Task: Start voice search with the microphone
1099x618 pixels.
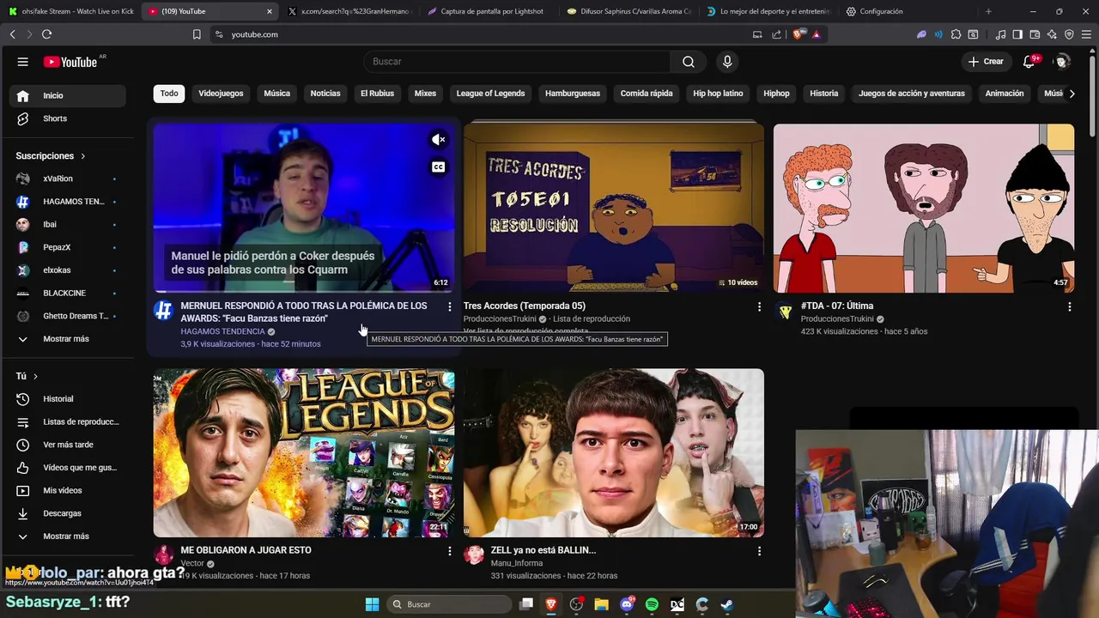Action: click(727, 62)
